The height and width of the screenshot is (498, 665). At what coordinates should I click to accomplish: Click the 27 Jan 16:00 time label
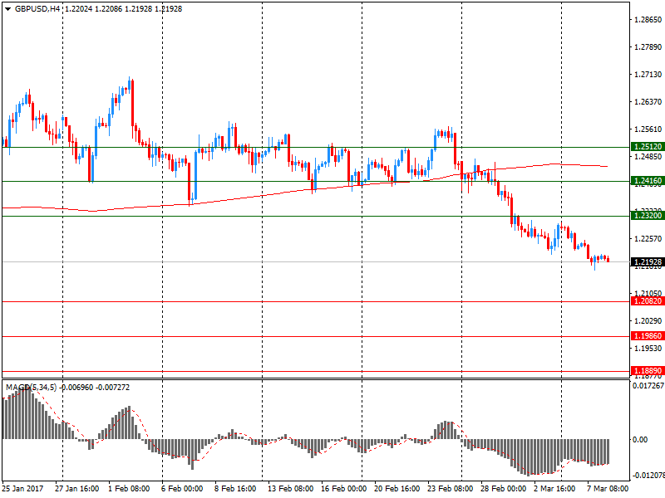pyautogui.click(x=76, y=489)
